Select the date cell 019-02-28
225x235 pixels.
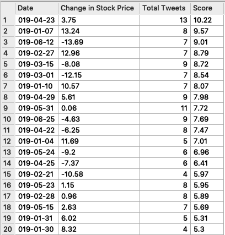(x=36, y=196)
